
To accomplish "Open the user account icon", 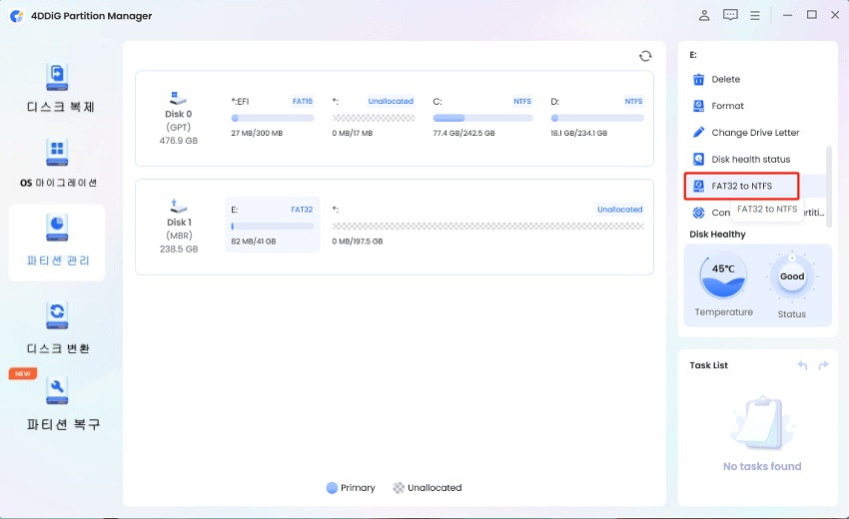I will tap(704, 15).
